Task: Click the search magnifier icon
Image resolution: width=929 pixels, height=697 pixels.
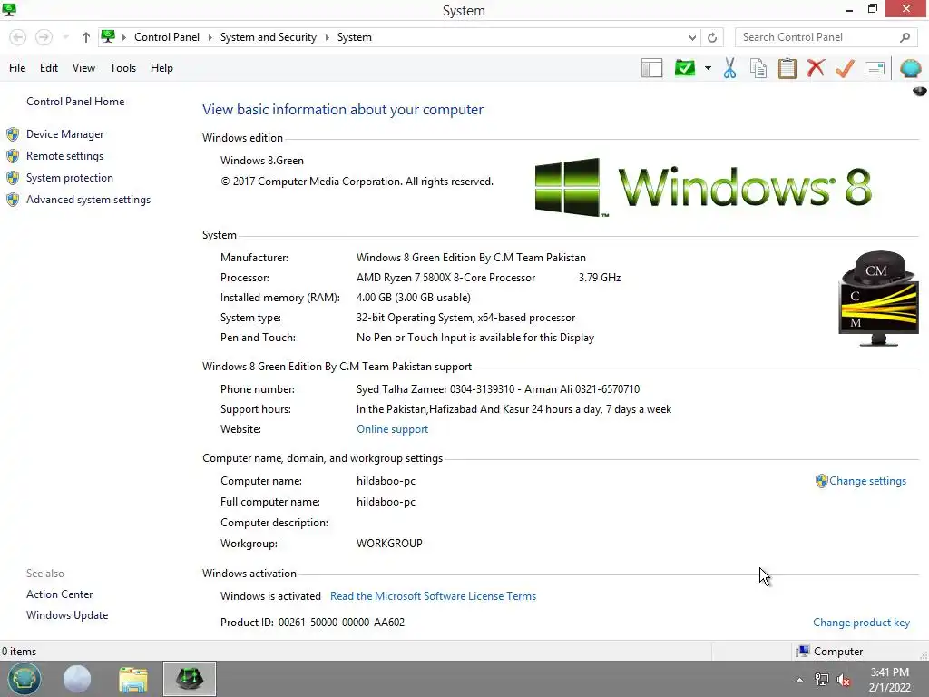Action: click(905, 37)
